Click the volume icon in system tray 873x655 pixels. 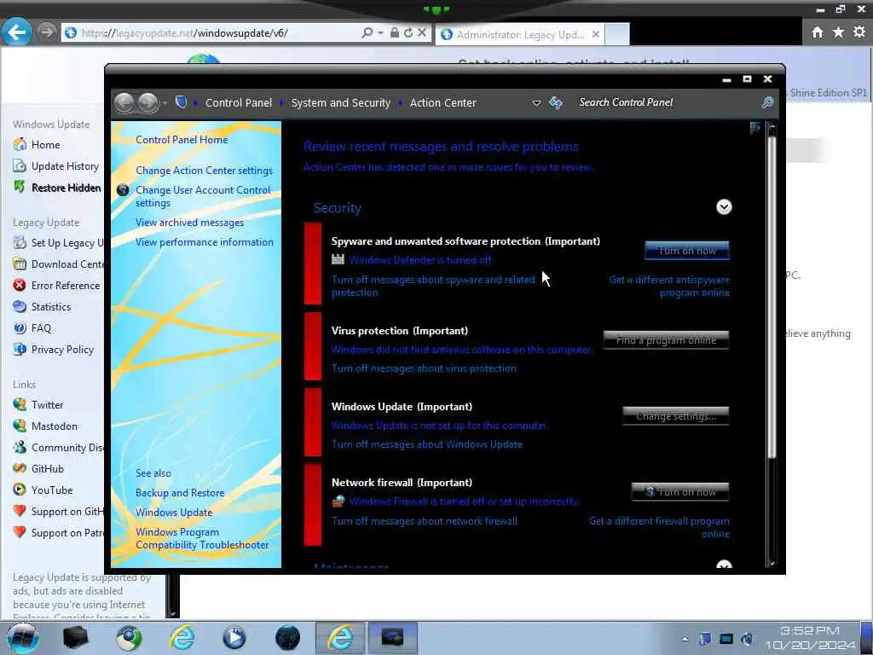(747, 639)
